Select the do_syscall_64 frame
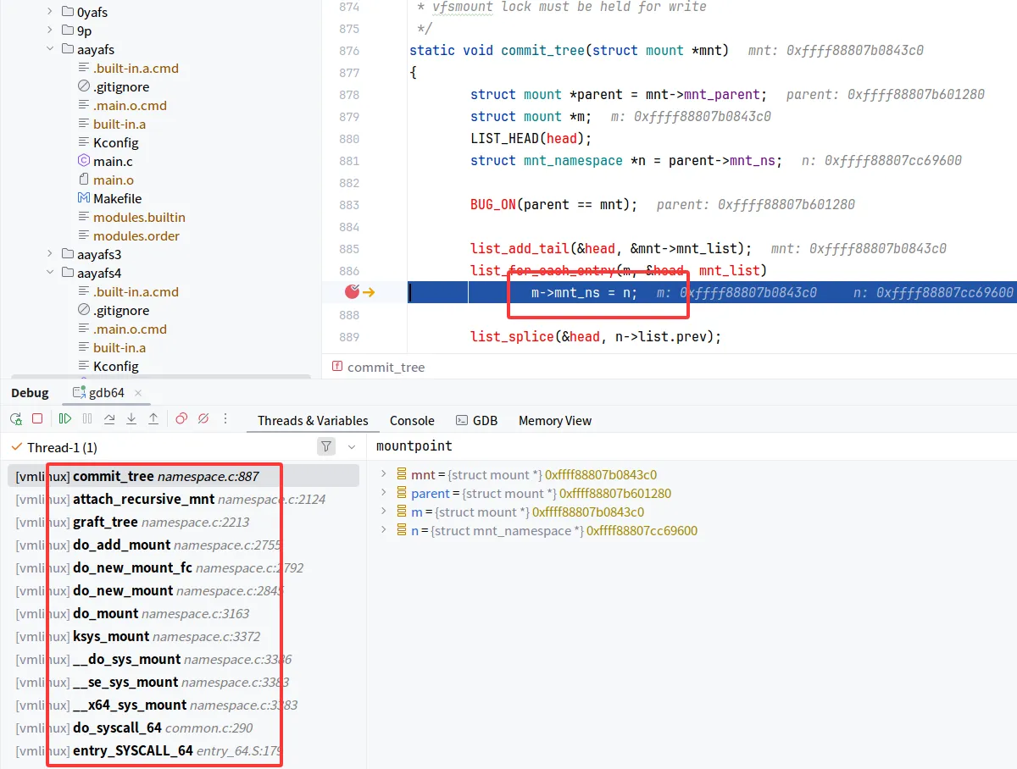 click(x=183, y=728)
